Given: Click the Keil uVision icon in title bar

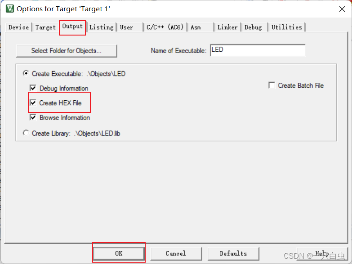Looking at the screenshot, I should click(10, 9).
